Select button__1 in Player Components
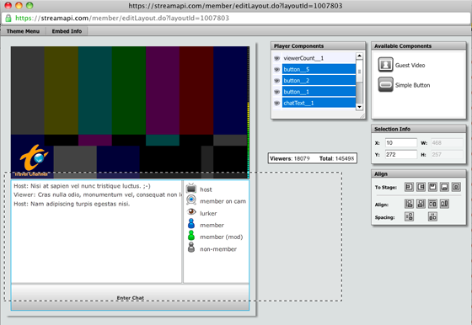472x325 pixels. (x=319, y=92)
